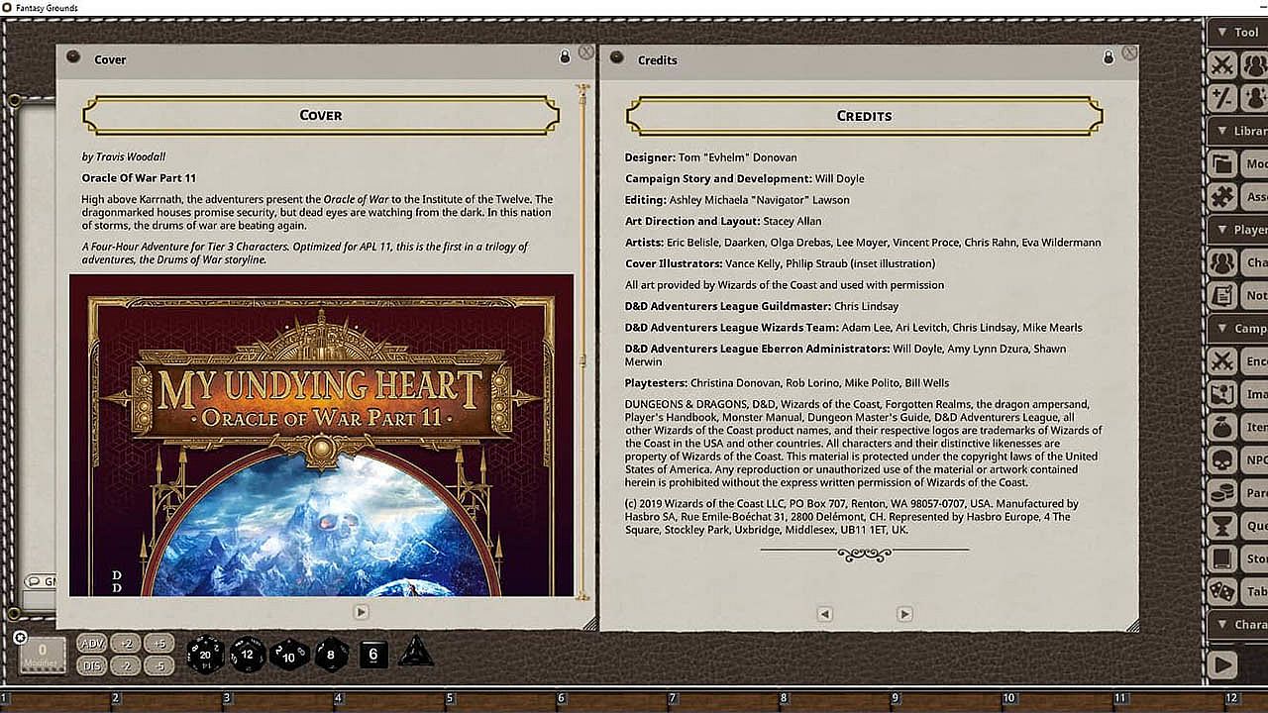Collapse the Tool sidebar section
The width and height of the screenshot is (1268, 713).
coord(1237,32)
